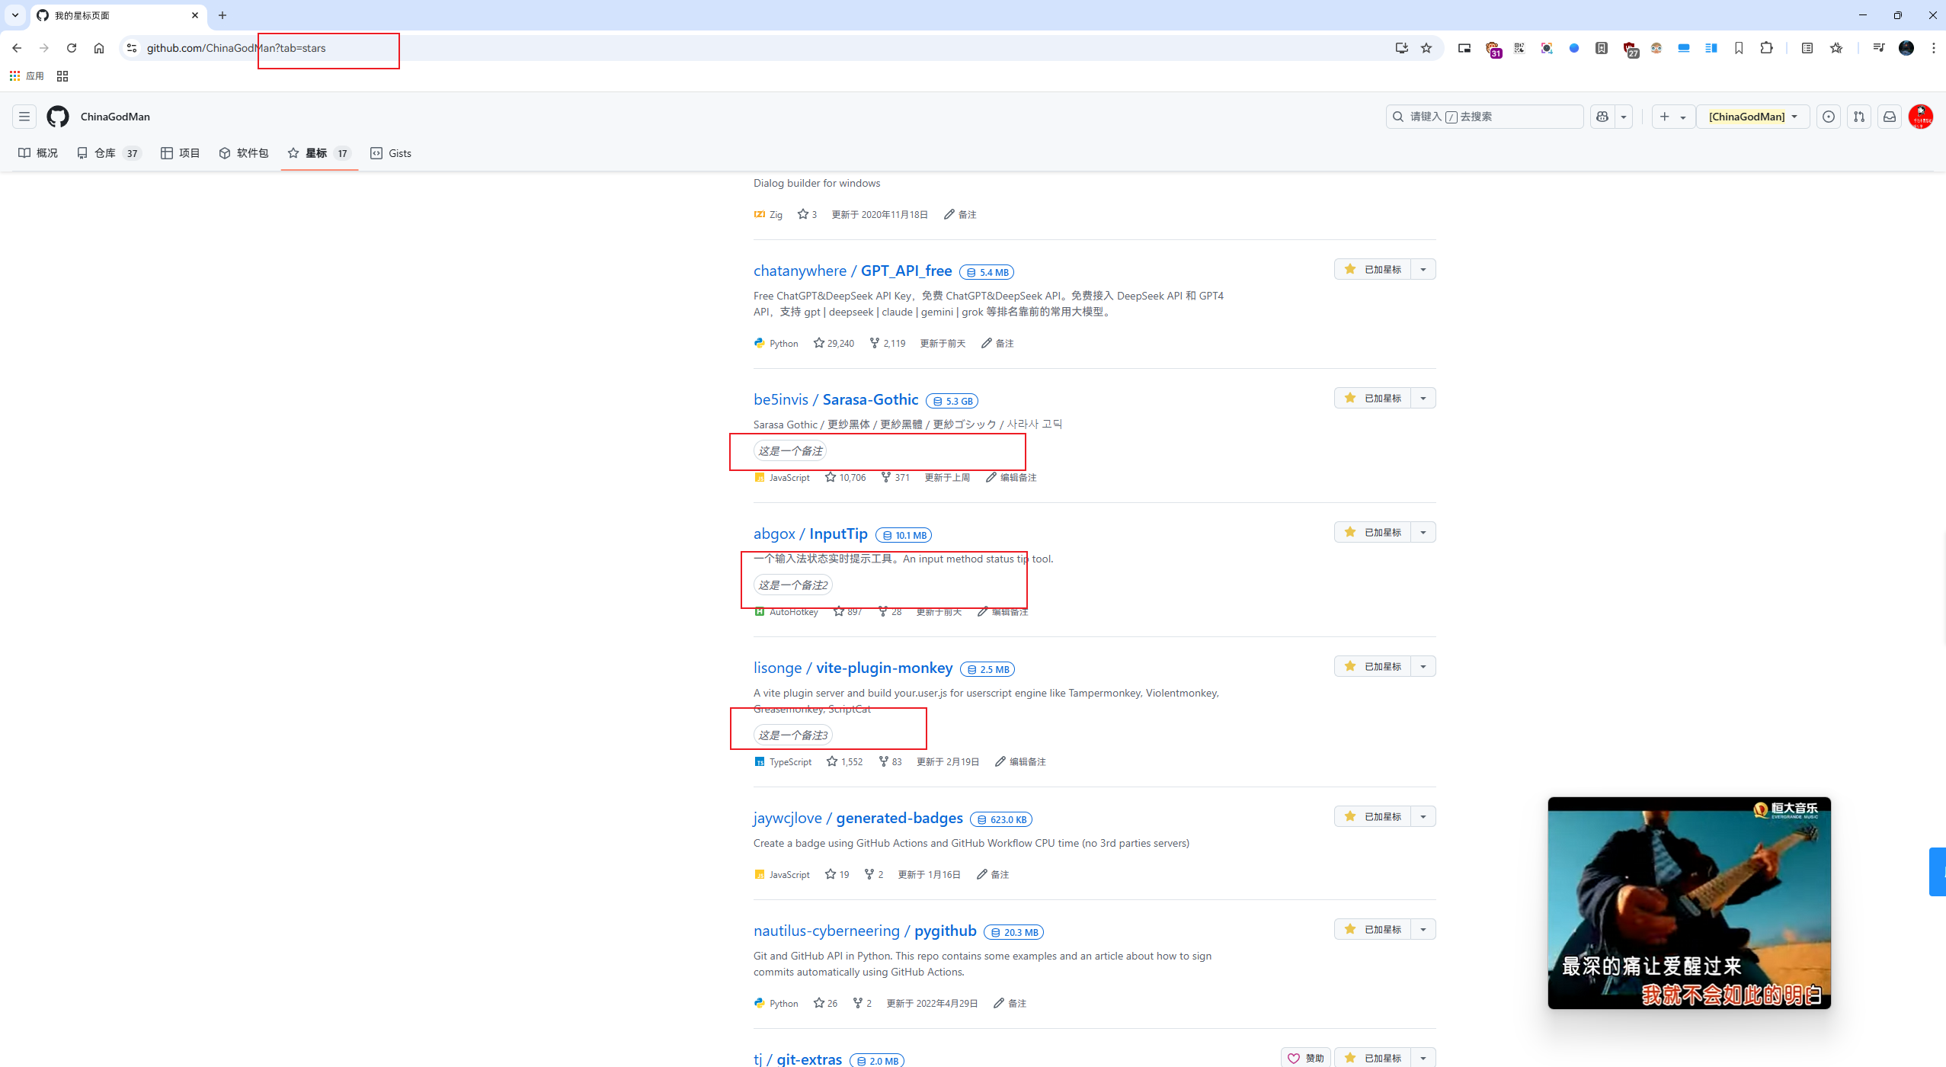Open the Issues icon in header
The width and height of the screenshot is (1946, 1067).
tap(1828, 117)
